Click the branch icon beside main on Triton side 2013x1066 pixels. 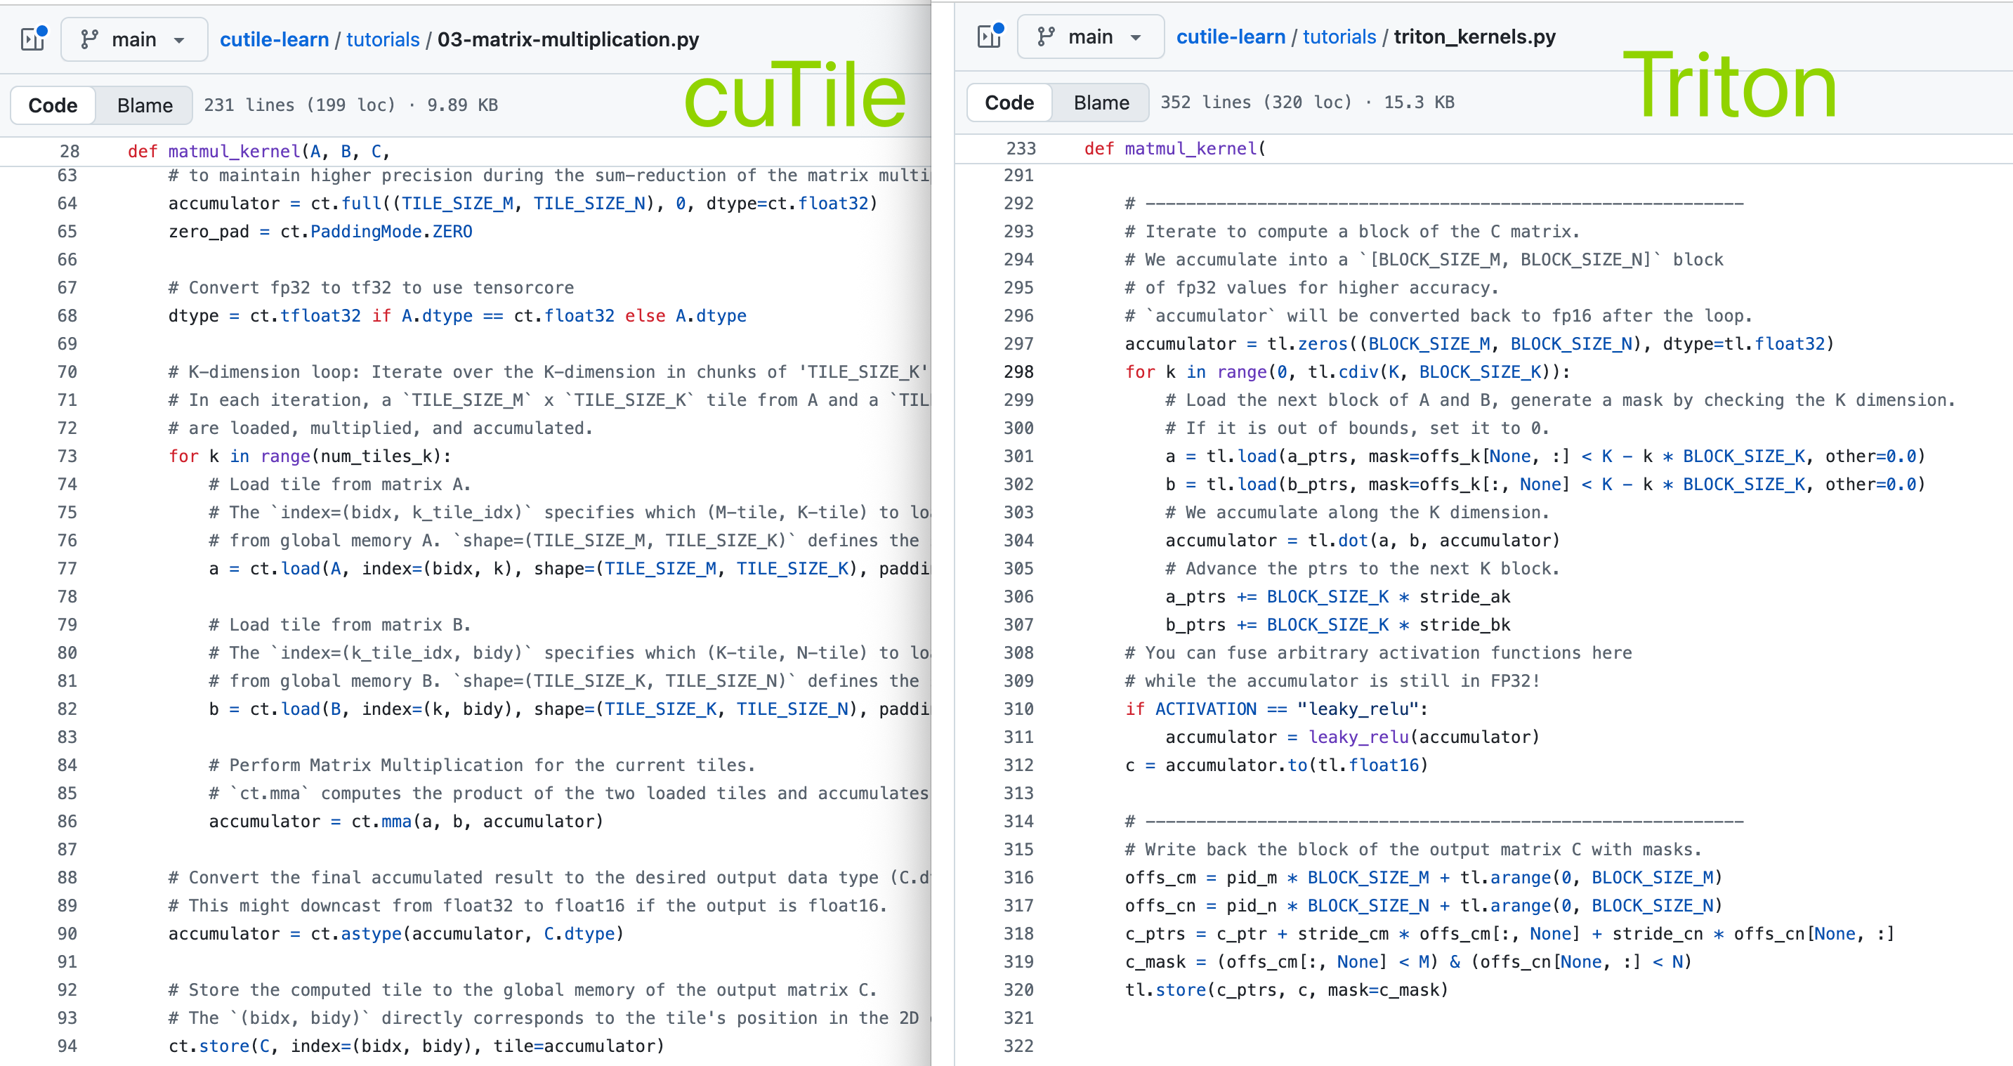(x=1047, y=37)
